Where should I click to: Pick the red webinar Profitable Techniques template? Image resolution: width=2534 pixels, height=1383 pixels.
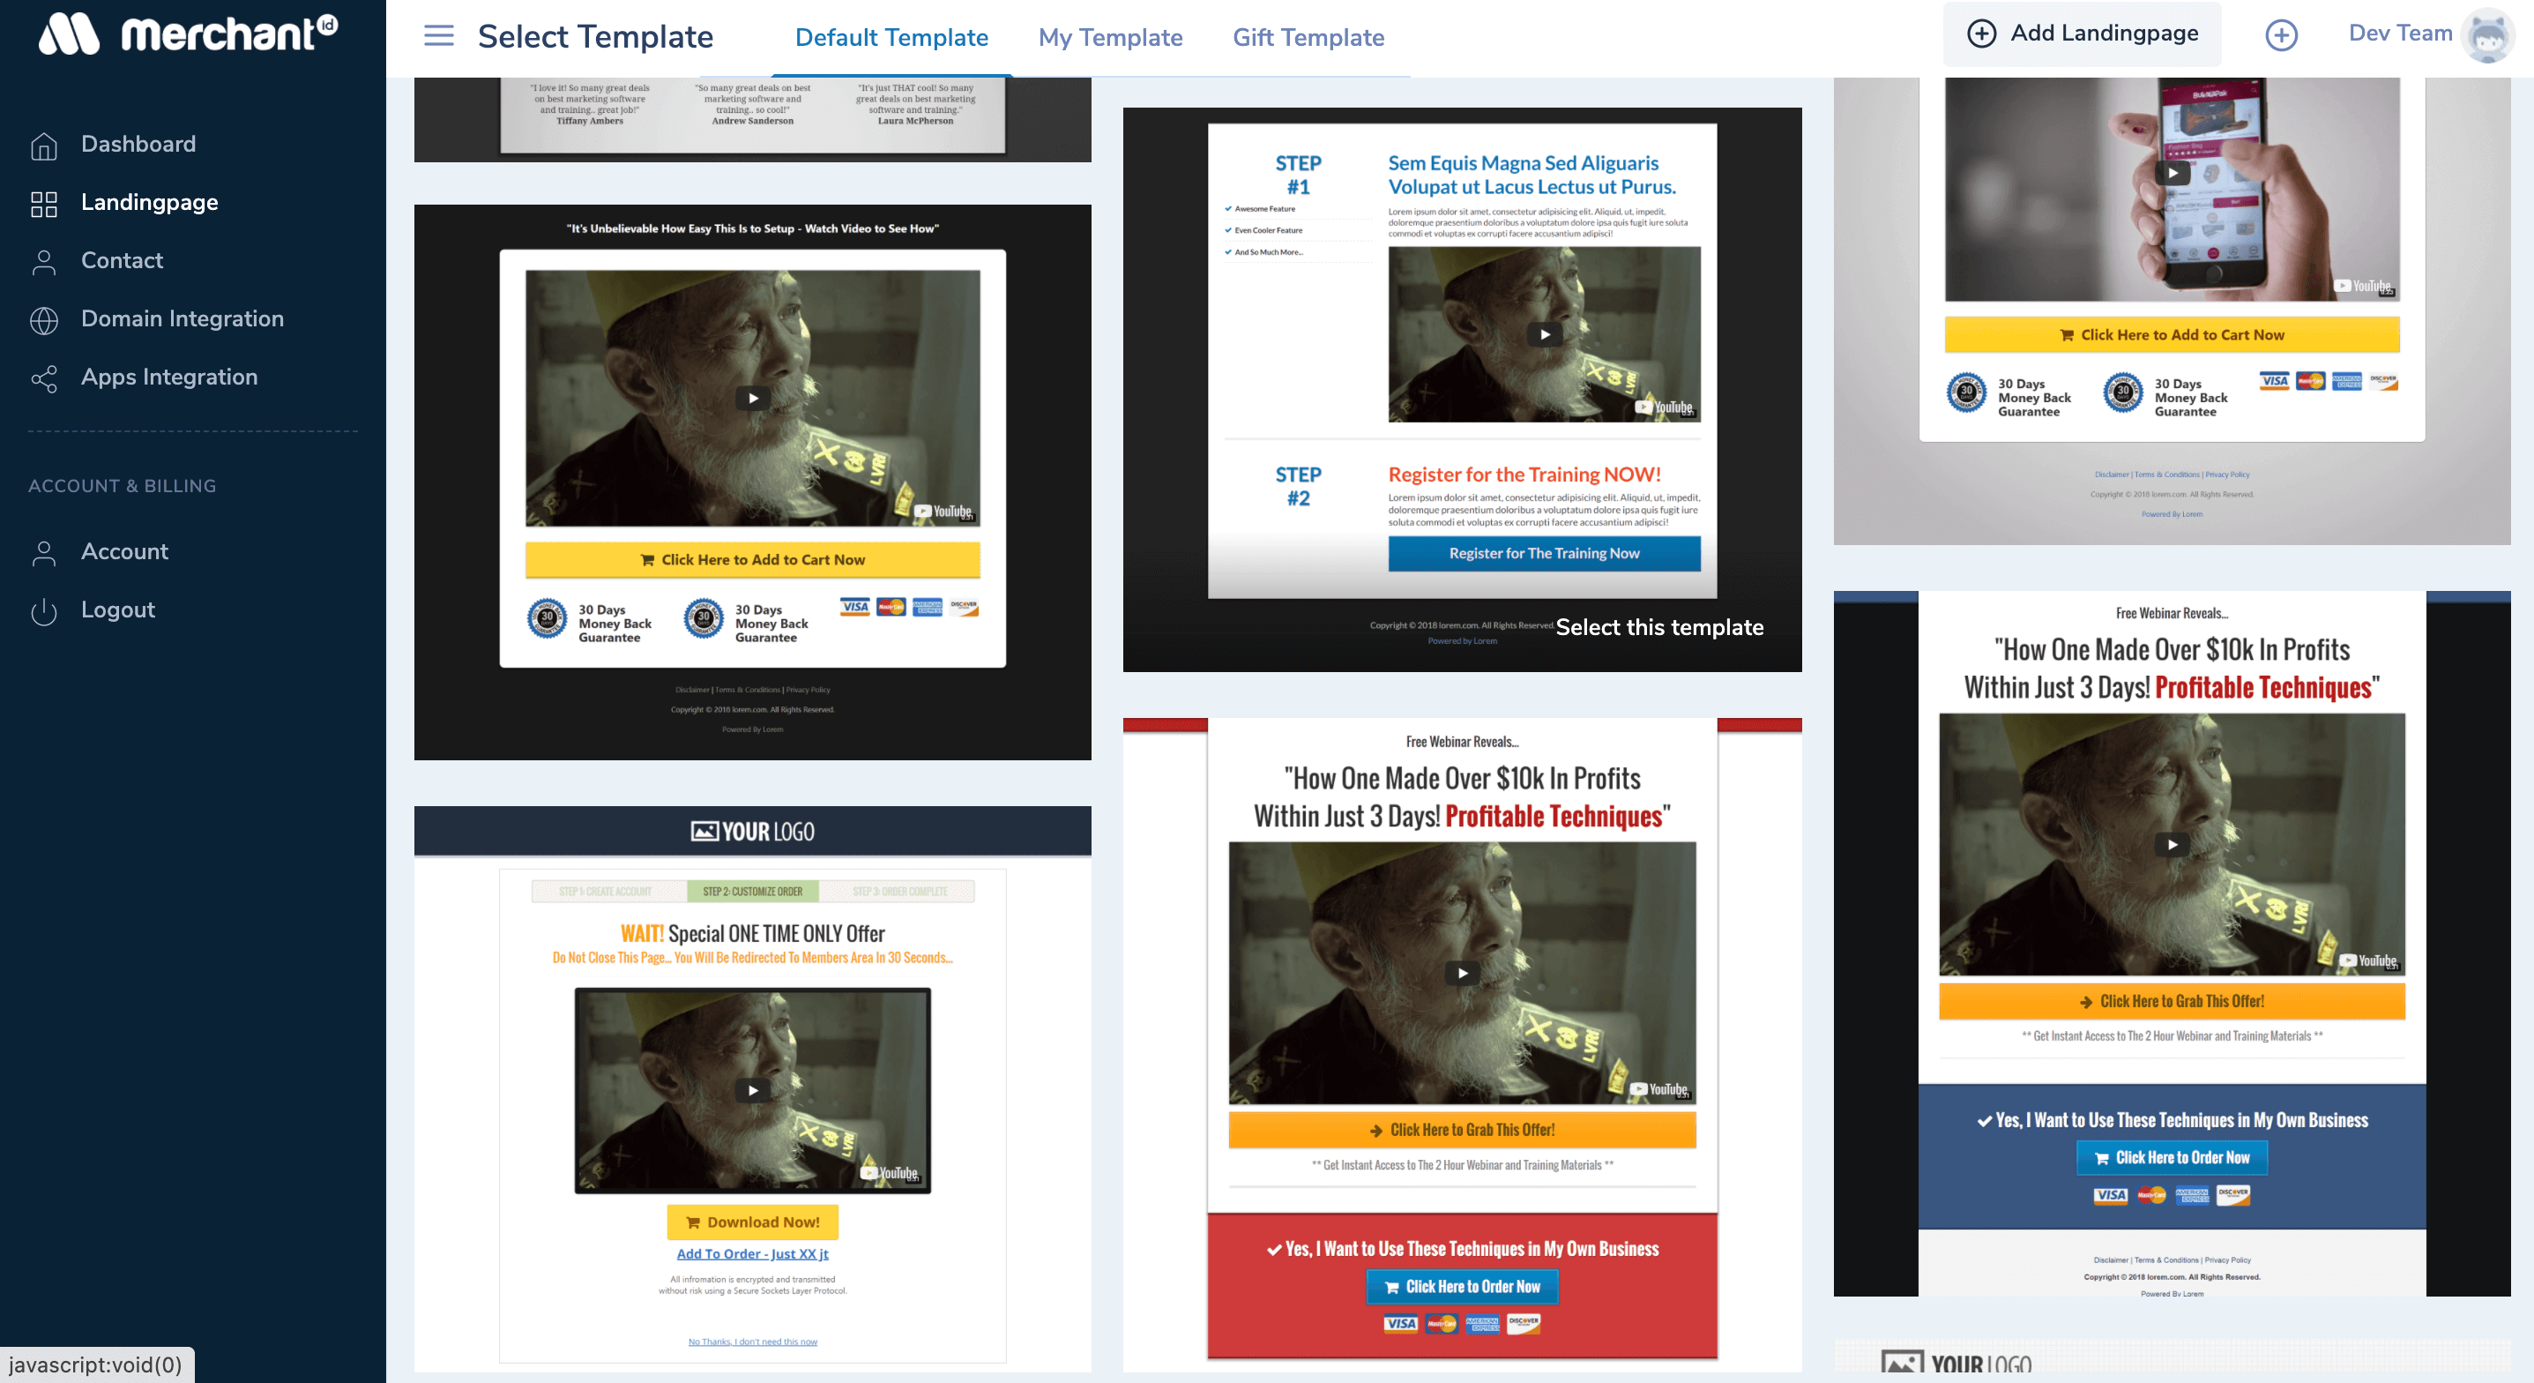tap(1462, 1043)
